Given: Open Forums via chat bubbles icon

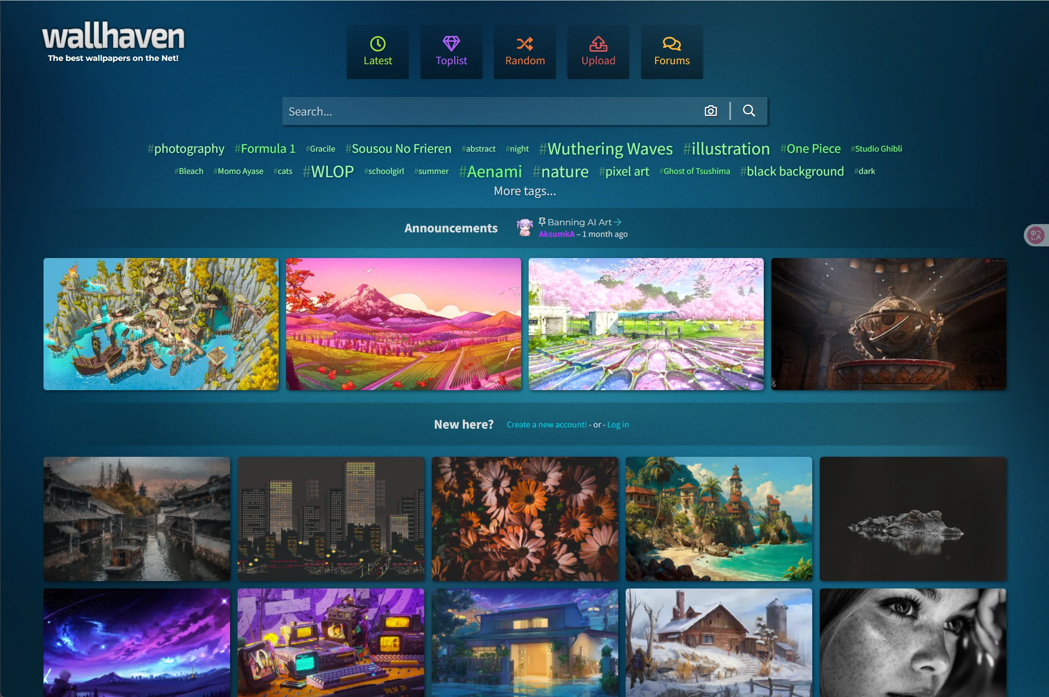Looking at the screenshot, I should click(671, 43).
